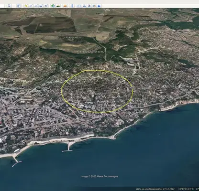The width and height of the screenshot is (199, 191).
Task: Start the record a tour tool
Action: (x=46, y=6)
